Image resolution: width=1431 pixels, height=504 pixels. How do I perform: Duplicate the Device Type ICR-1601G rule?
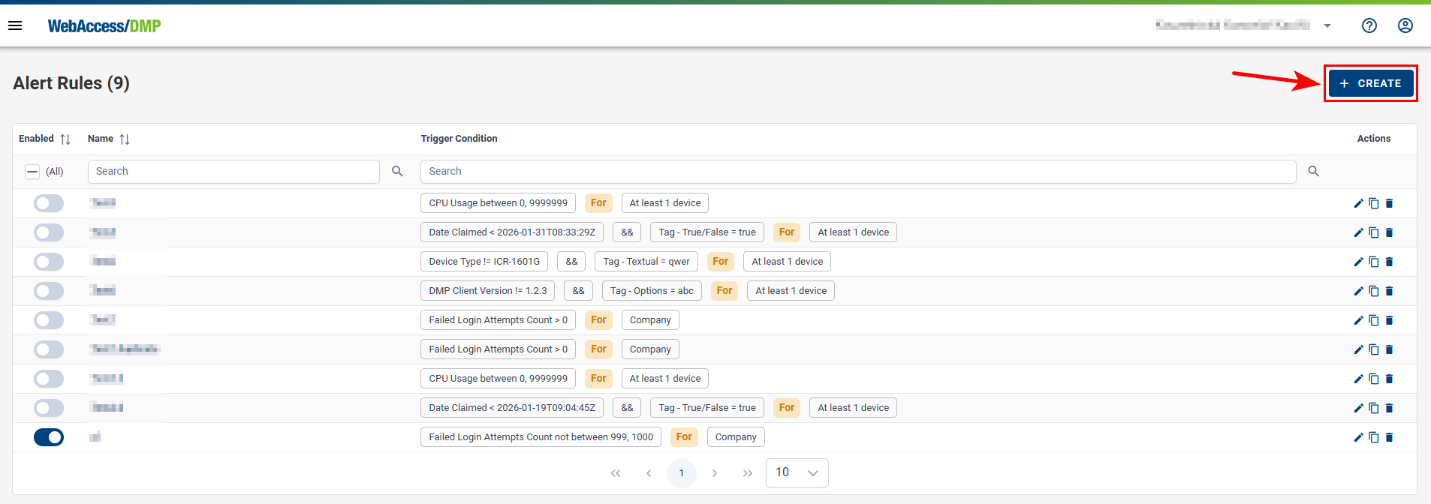point(1374,262)
